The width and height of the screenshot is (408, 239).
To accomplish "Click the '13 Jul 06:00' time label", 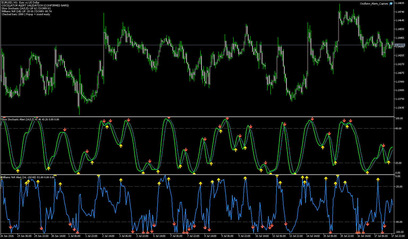I will [279, 236].
